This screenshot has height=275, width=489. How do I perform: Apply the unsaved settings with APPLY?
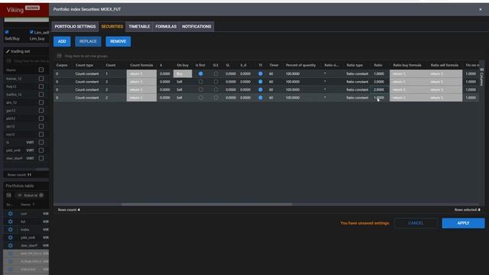(x=463, y=223)
